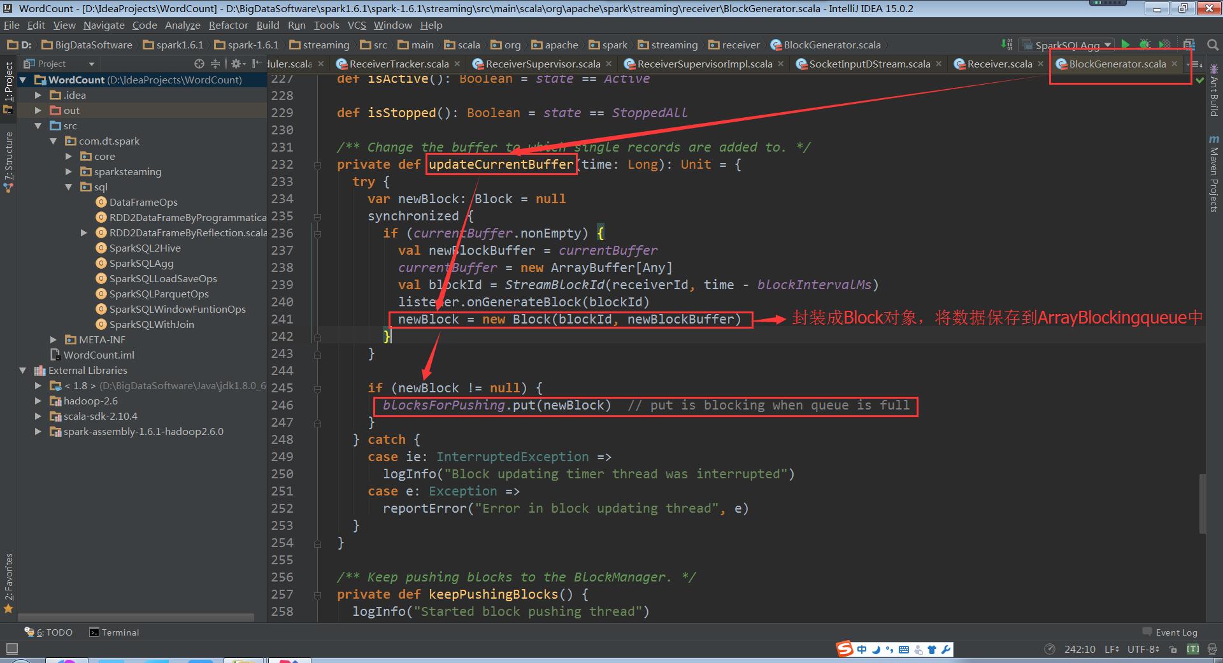Toggle code folding at updateCurrentBuffer line 232
Image resolution: width=1223 pixels, height=663 pixels.
pyautogui.click(x=317, y=165)
